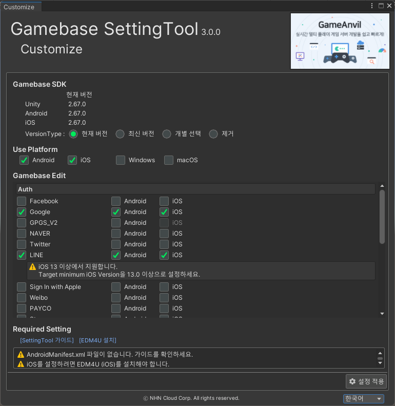Check Weibo's Android checkbox
The width and height of the screenshot is (395, 406).
pyautogui.click(x=116, y=298)
